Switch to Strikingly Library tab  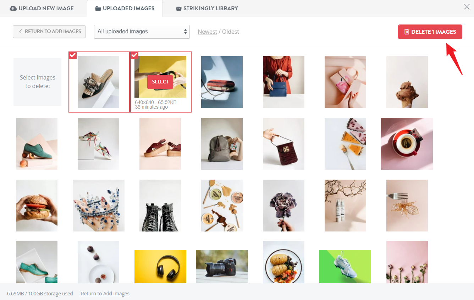(207, 8)
